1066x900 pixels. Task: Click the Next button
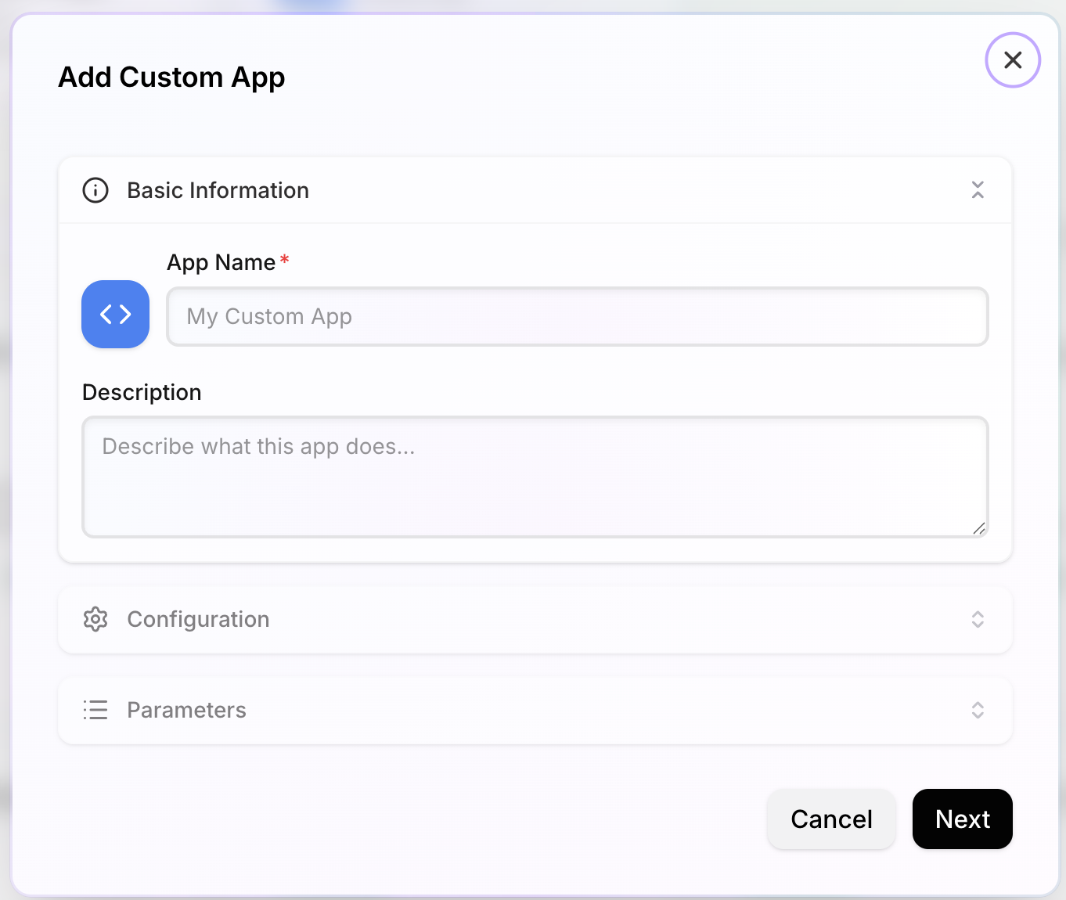962,819
